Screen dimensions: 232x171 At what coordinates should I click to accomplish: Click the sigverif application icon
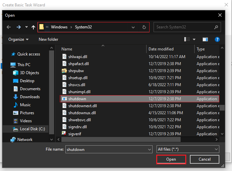[x=64, y=133]
